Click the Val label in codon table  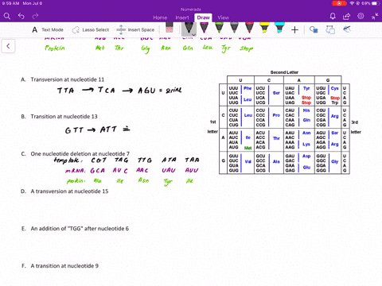tap(248, 161)
